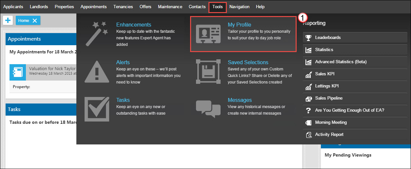Click the Enhancements magic wand icon

pos(97,33)
